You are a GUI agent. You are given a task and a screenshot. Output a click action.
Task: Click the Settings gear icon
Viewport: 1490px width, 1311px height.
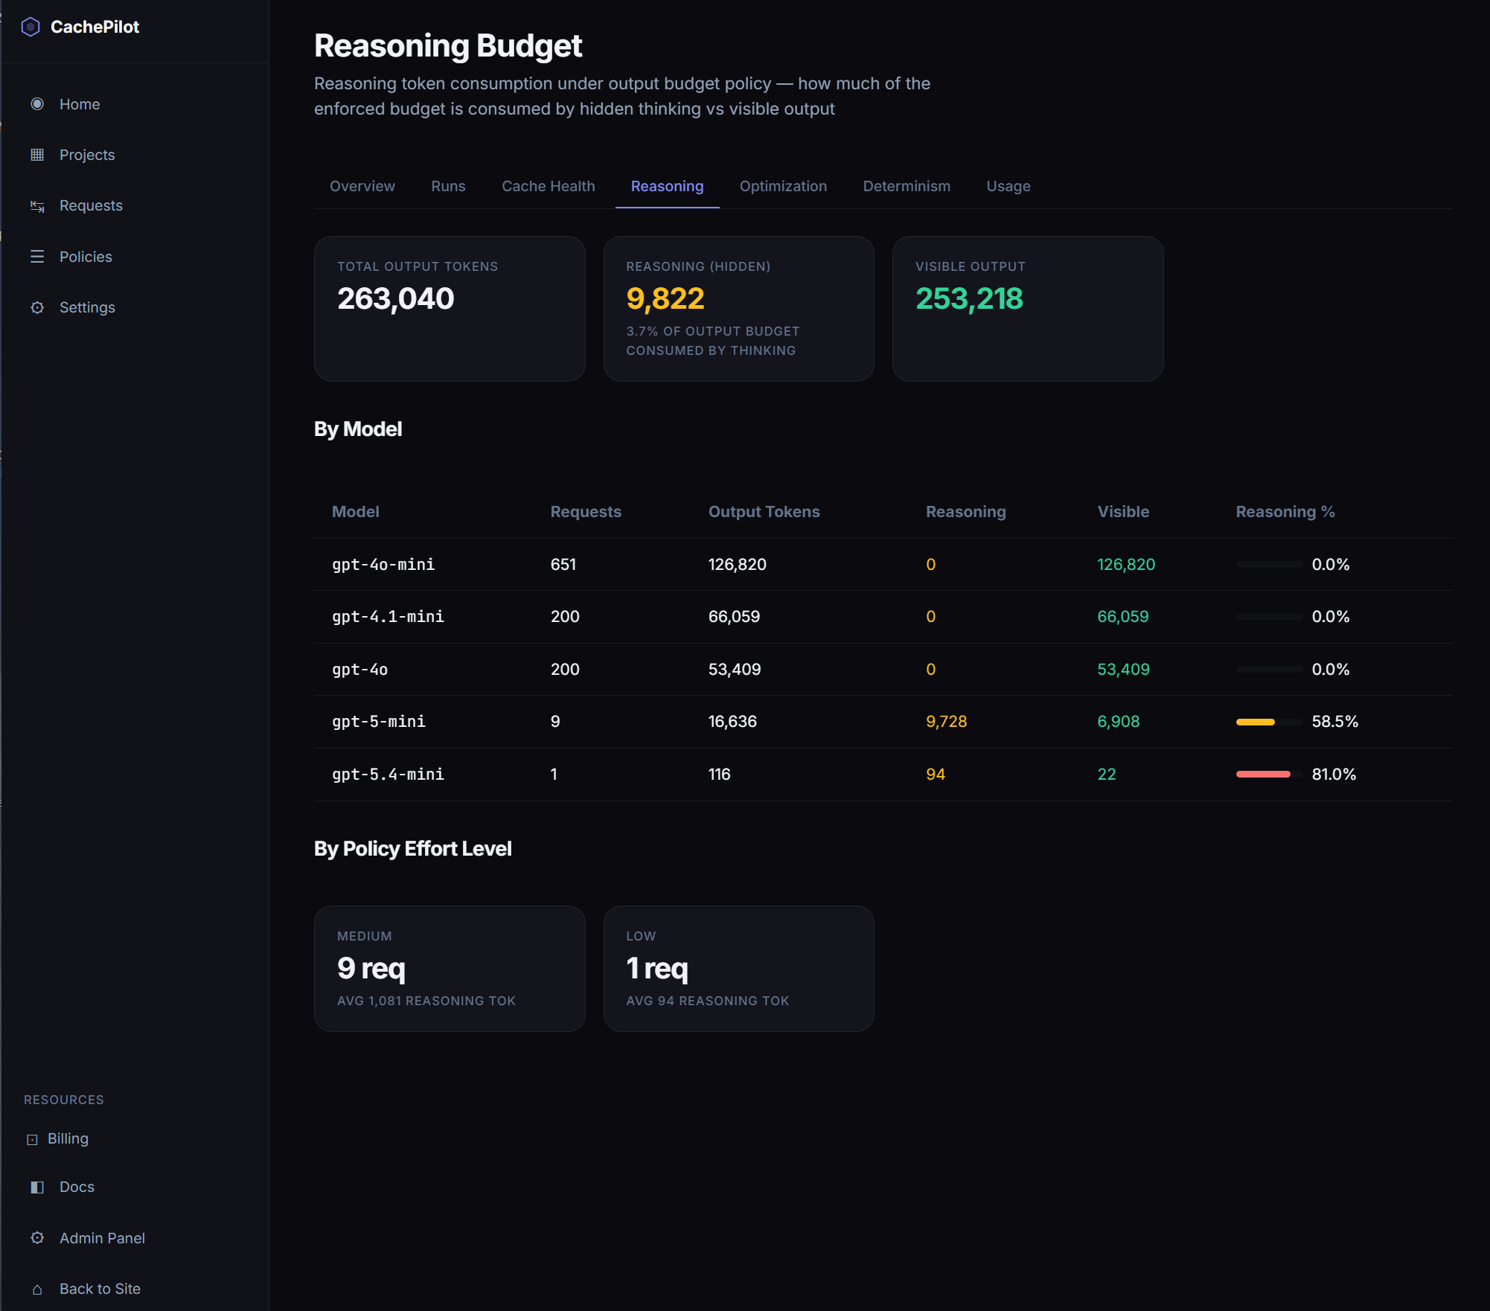pos(37,307)
